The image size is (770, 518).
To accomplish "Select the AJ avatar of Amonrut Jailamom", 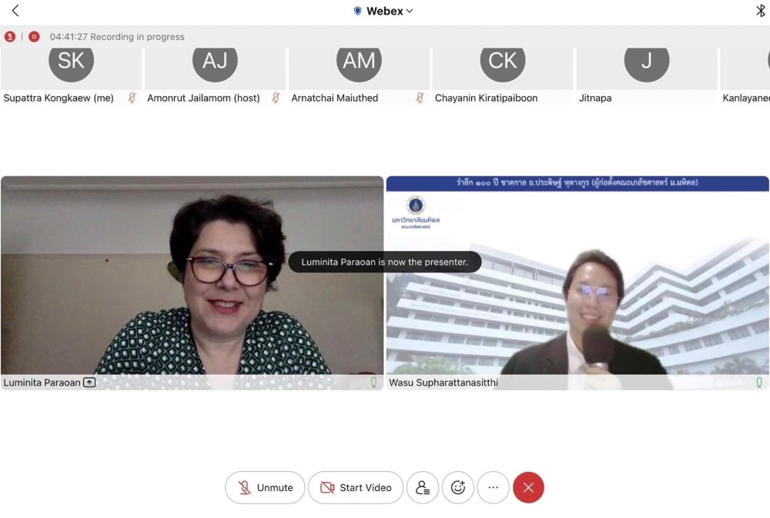I will coord(215,62).
